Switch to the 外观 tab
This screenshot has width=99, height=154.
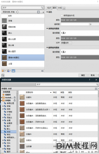[60, 8]
